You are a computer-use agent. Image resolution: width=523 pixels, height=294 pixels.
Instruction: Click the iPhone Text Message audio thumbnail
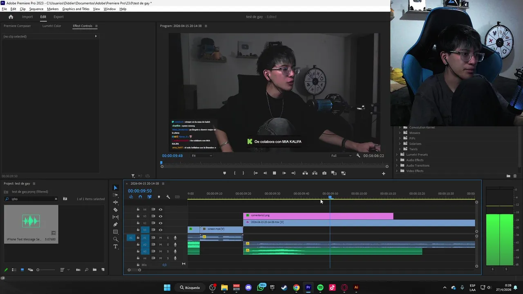31,221
